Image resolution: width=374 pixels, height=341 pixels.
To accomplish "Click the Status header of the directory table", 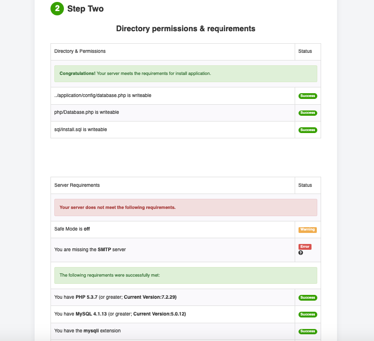I will coord(305,51).
